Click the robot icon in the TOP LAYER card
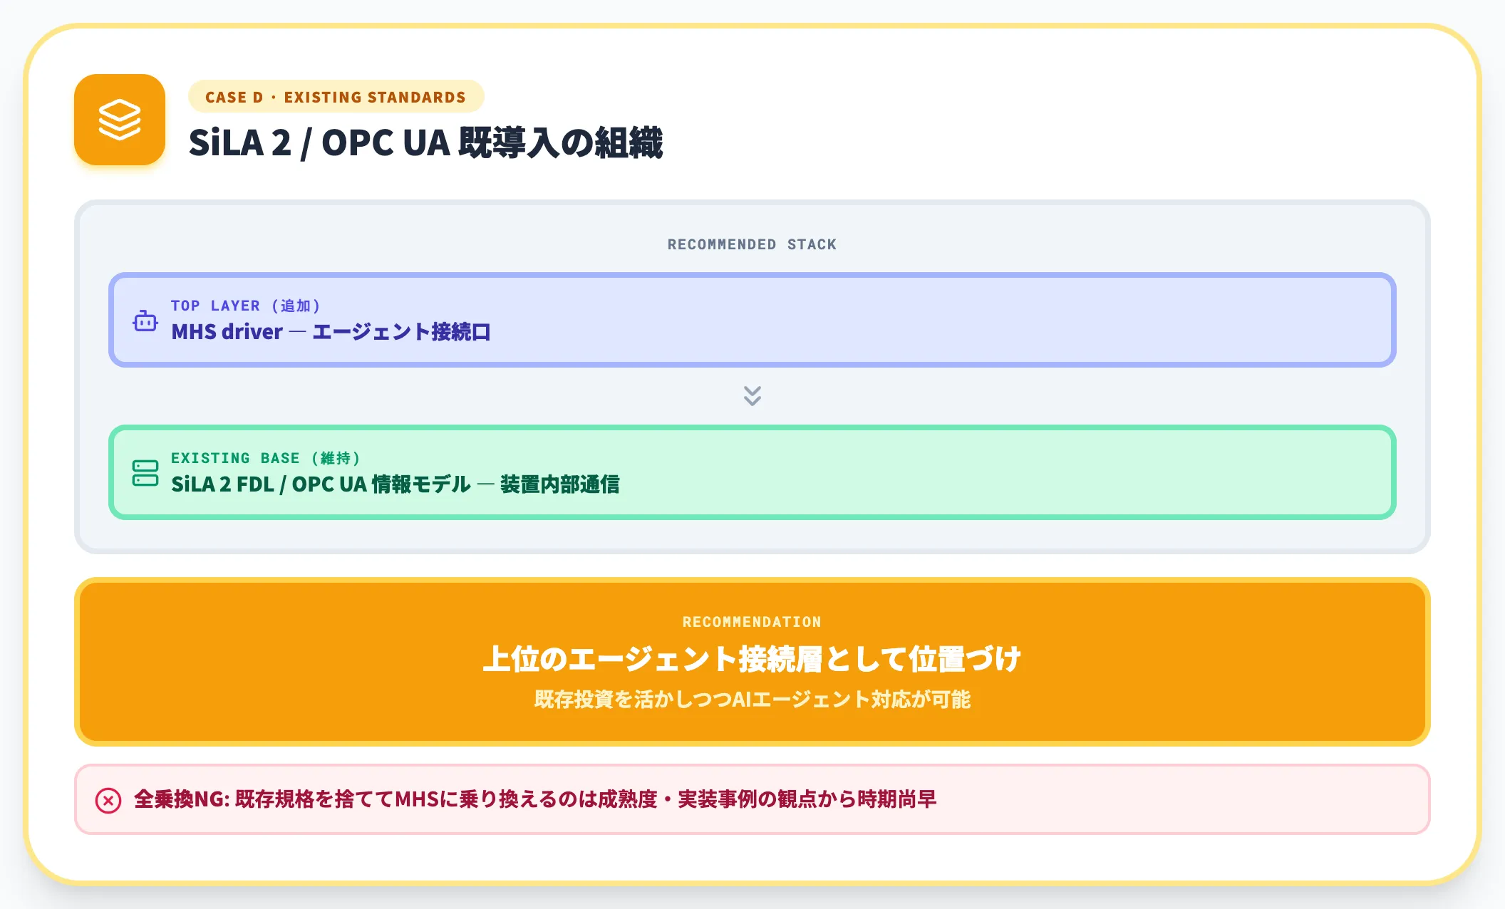Screen dimensions: 1505x909 click(x=145, y=321)
